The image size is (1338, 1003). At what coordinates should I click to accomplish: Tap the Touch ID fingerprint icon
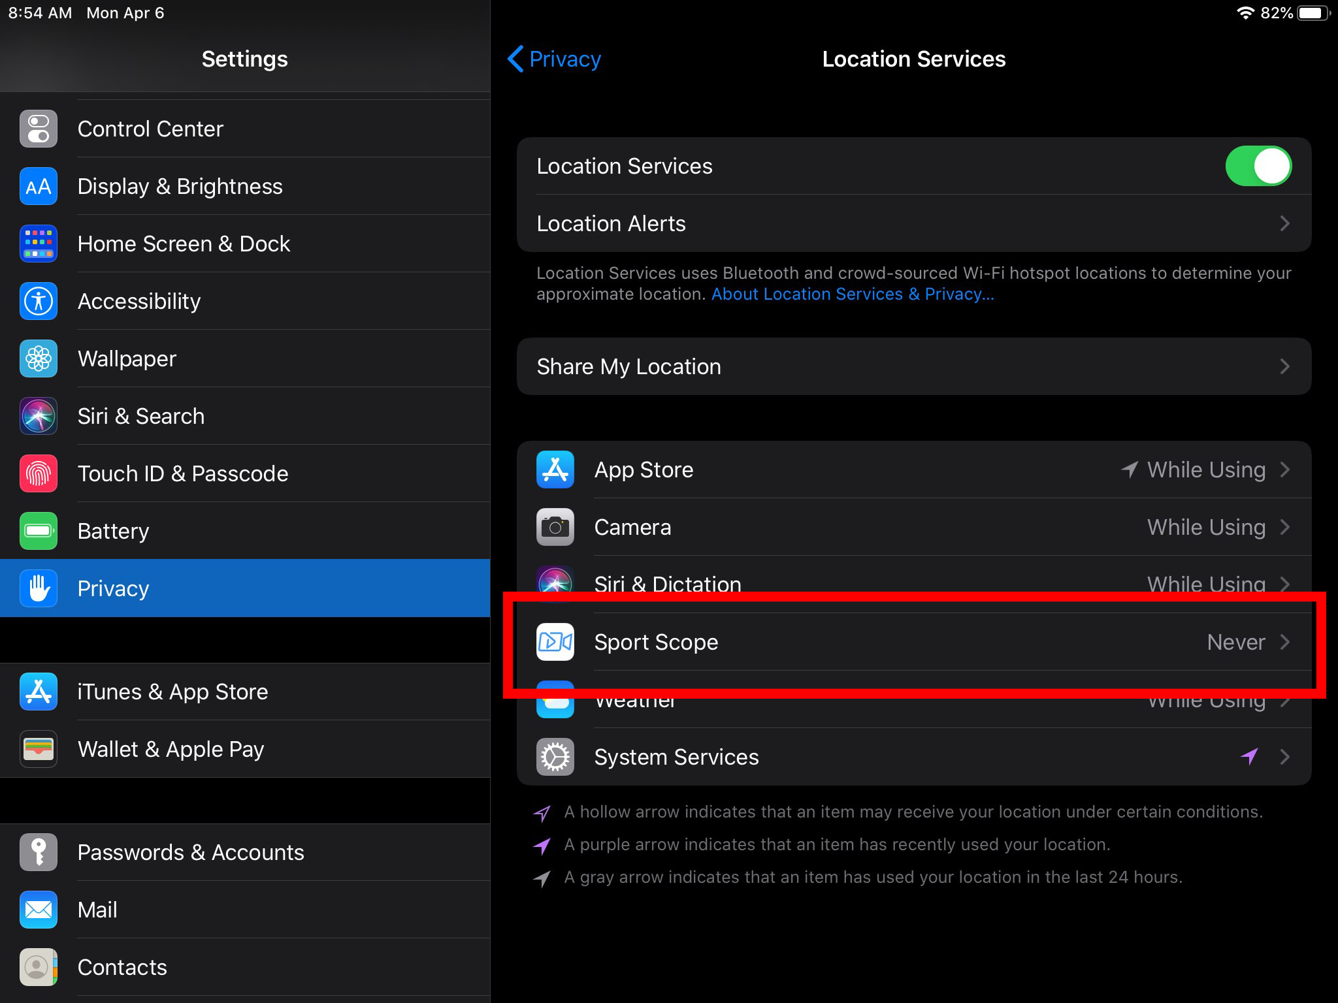click(x=39, y=473)
